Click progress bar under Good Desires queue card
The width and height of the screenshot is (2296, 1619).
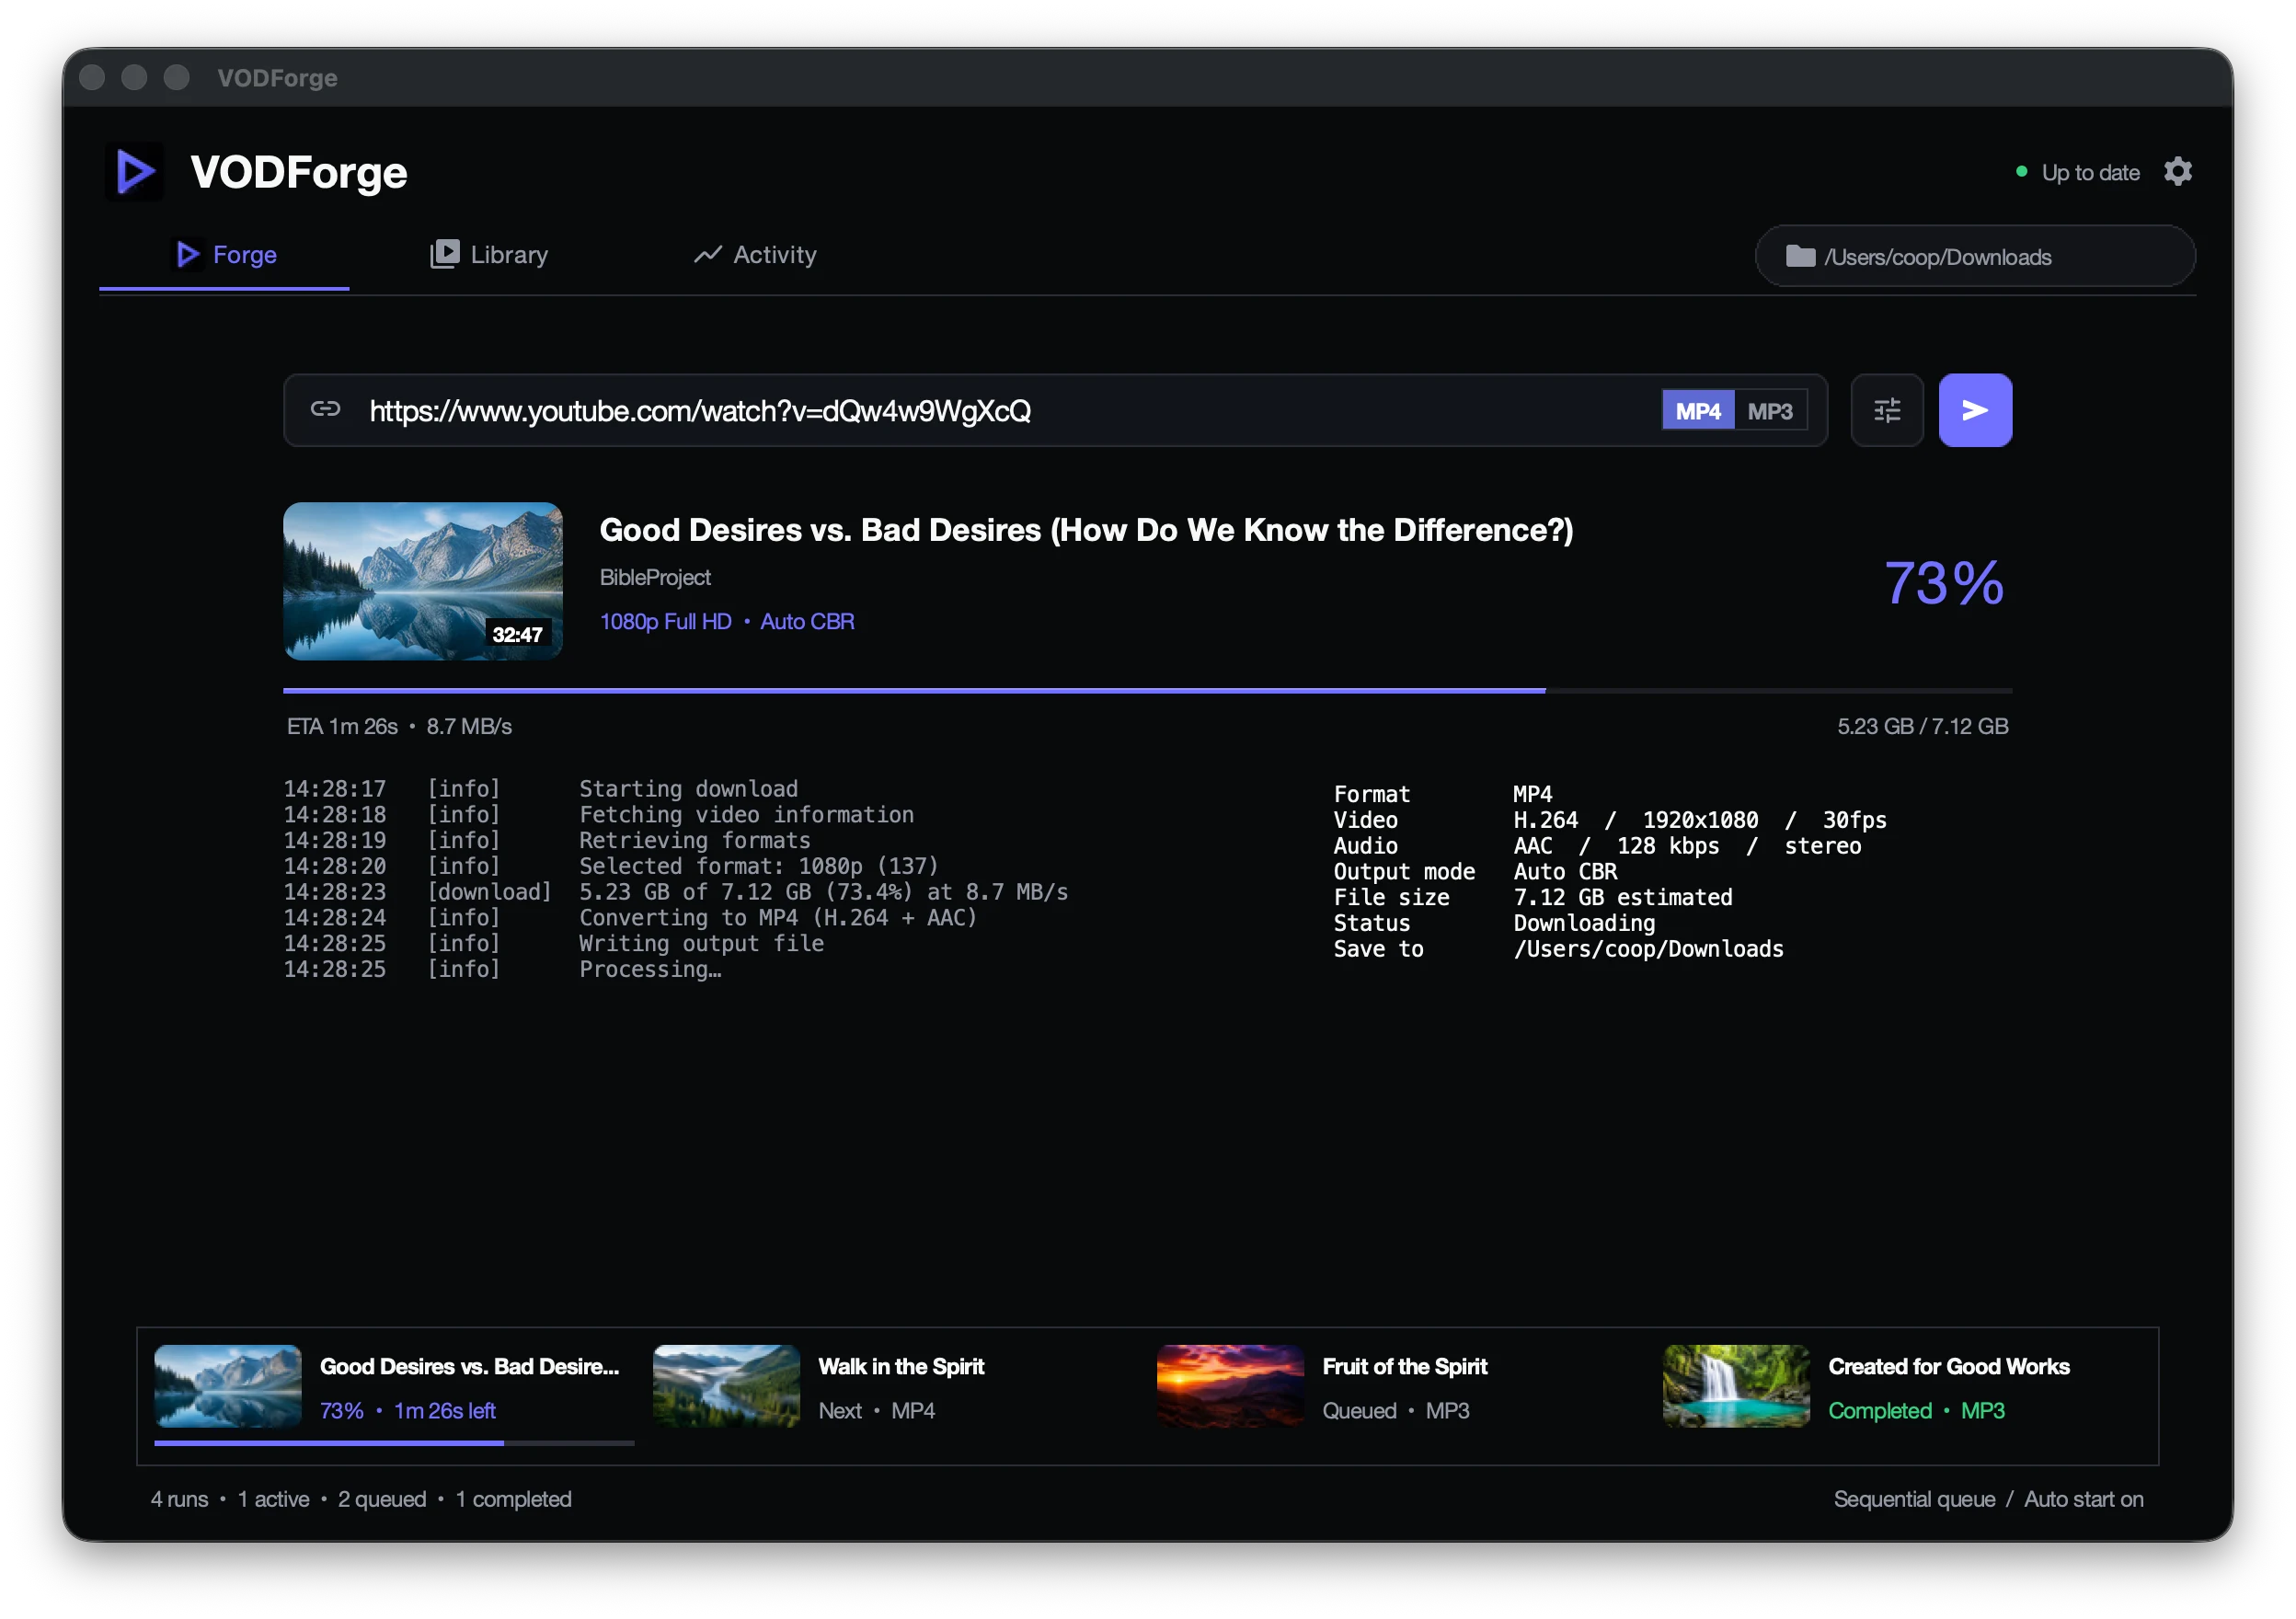pyautogui.click(x=394, y=1442)
